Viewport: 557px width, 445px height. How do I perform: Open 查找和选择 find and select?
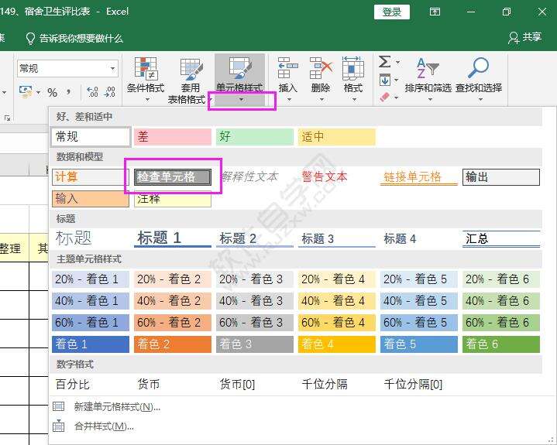coord(478,76)
